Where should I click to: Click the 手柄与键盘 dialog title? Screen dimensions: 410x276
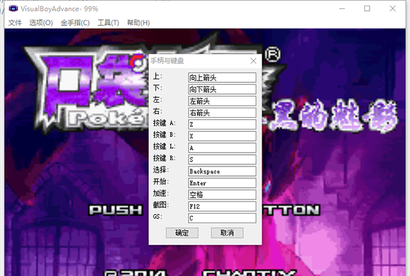click(x=167, y=61)
